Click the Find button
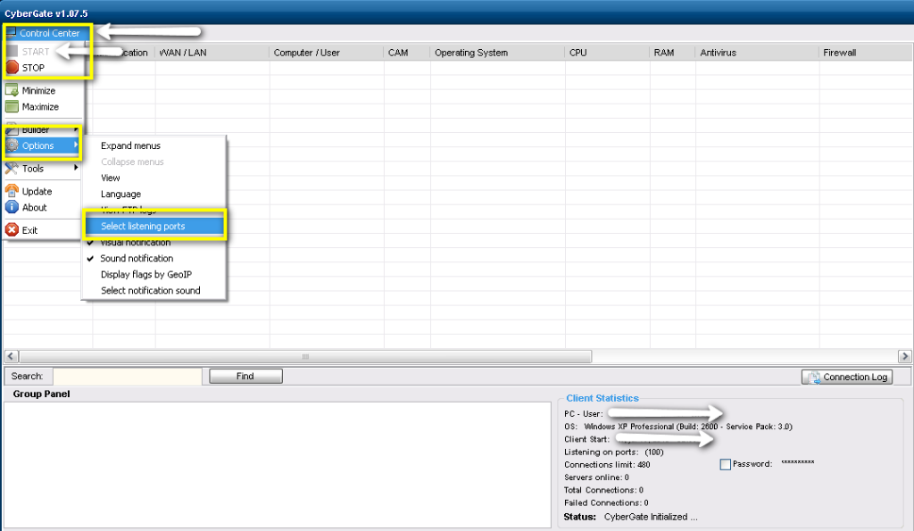 245,376
